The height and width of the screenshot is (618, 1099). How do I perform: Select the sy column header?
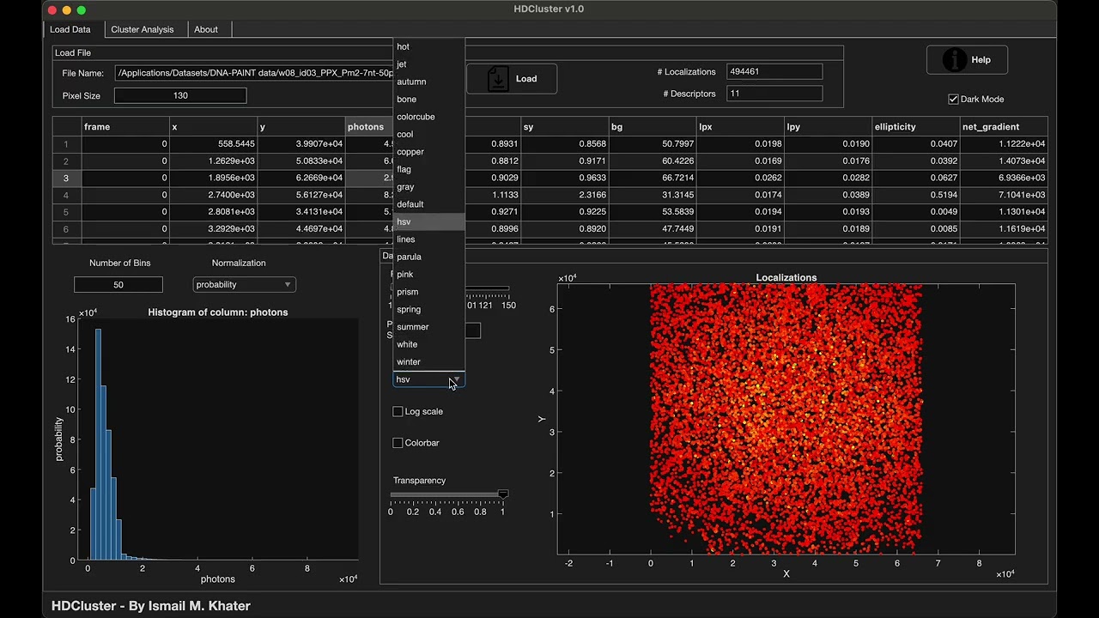[564, 127]
